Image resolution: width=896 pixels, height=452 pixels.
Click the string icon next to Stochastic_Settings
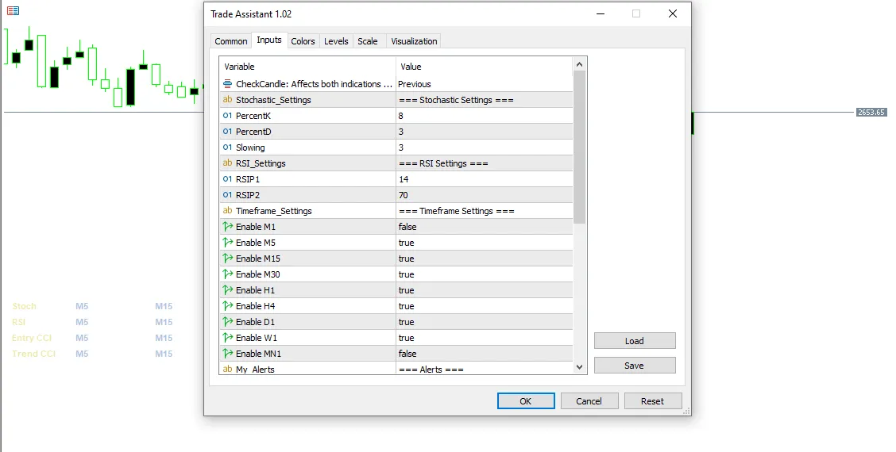pos(228,100)
